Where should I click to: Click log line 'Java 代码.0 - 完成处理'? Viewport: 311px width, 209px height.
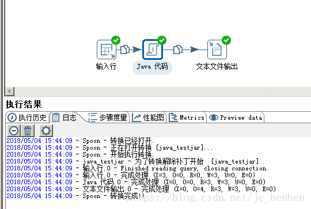[x=136, y=183]
